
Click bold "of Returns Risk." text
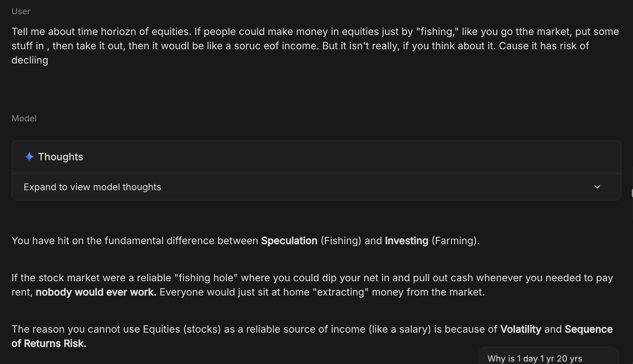point(49,344)
